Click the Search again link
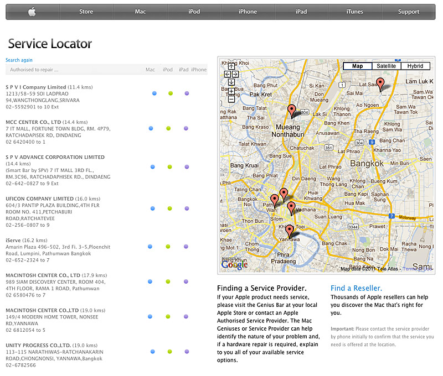The height and width of the screenshot is (376, 443). pyautogui.click(x=19, y=60)
